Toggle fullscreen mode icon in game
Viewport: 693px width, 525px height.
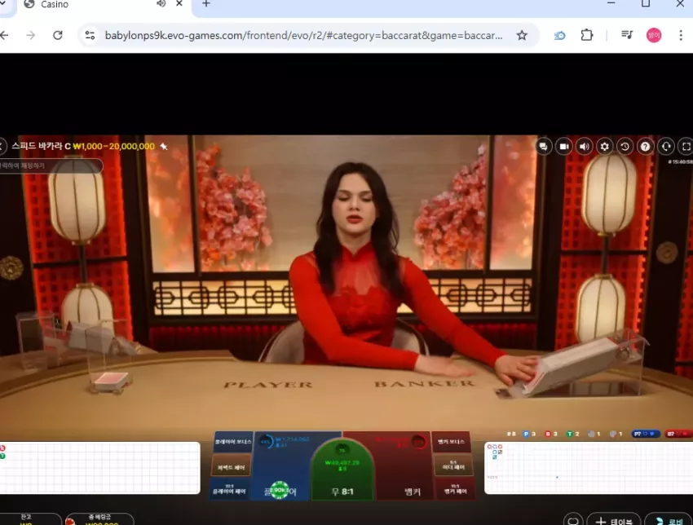686,146
